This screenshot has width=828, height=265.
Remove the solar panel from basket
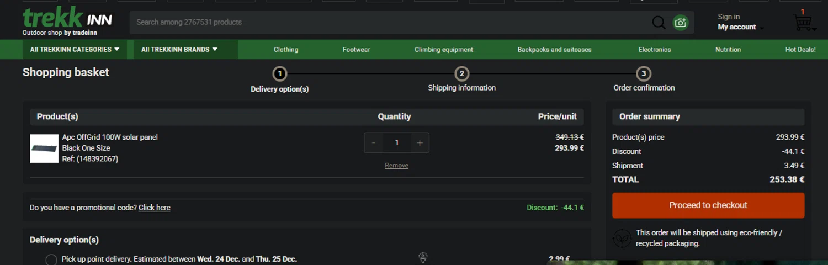[x=396, y=166]
